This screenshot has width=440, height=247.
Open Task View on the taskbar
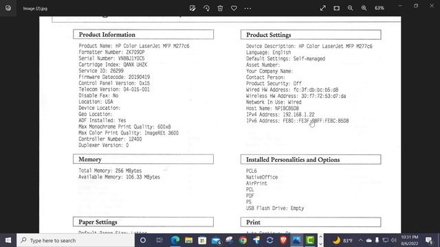coord(159,240)
